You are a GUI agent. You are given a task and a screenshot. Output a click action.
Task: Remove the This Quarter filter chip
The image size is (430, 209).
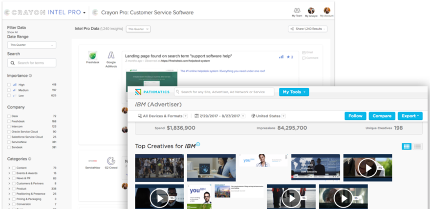pos(147,29)
